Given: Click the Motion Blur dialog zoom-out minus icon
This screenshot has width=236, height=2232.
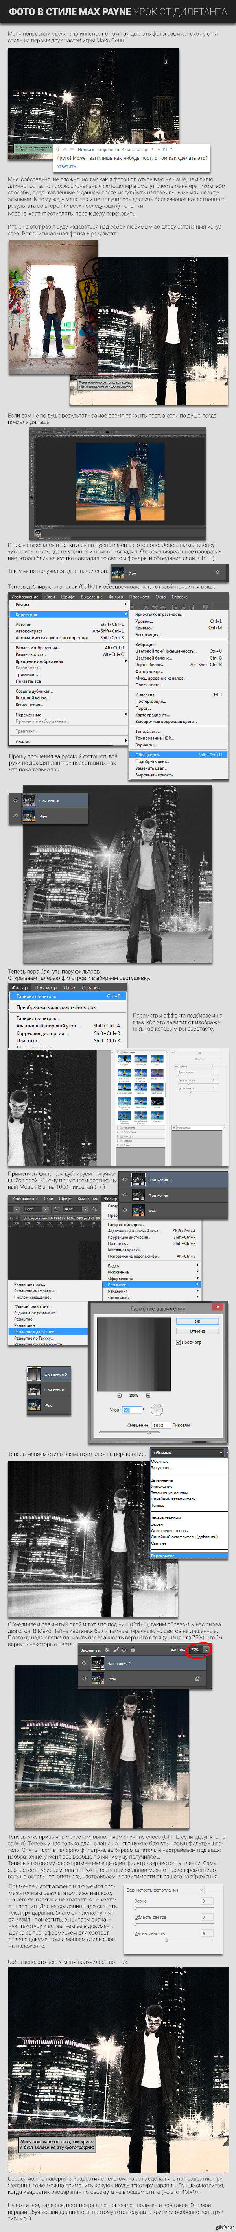Looking at the screenshot, I should click(x=119, y=1395).
